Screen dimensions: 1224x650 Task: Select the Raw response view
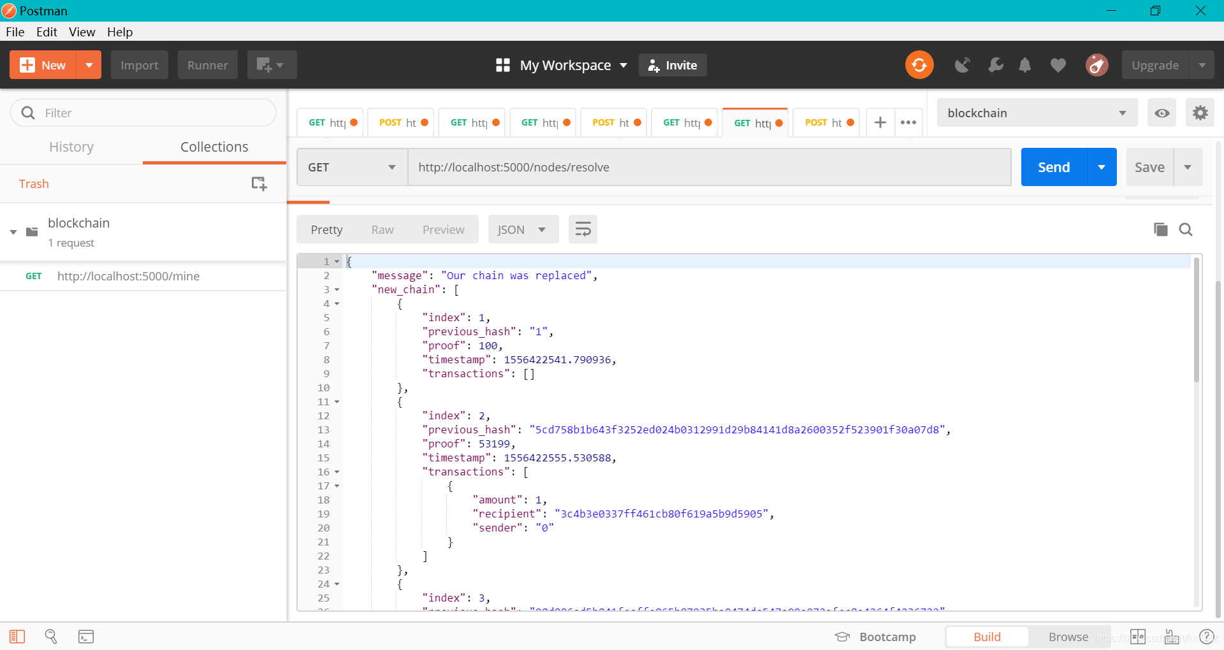click(x=382, y=229)
